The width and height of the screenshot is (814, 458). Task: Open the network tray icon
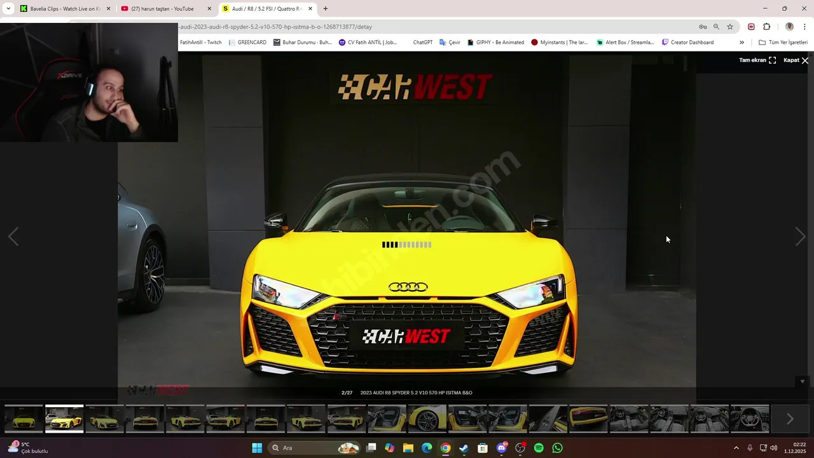(x=763, y=448)
